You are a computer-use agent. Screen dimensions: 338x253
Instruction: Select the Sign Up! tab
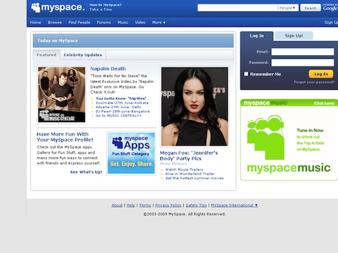[x=294, y=36]
